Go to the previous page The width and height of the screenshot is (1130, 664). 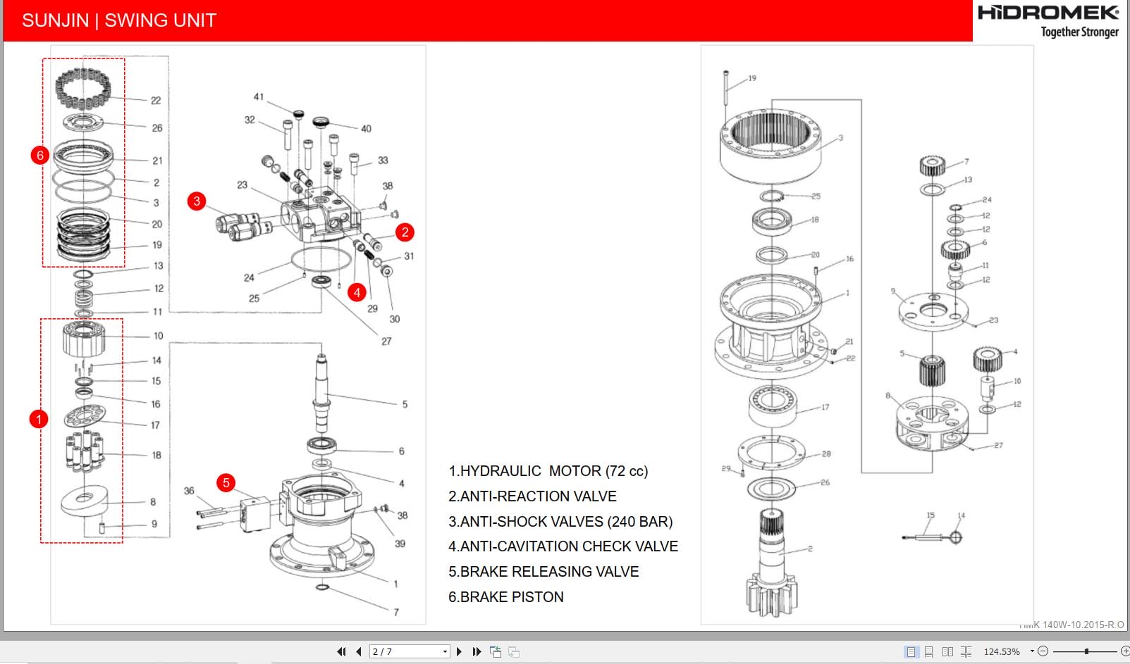pyautogui.click(x=358, y=651)
